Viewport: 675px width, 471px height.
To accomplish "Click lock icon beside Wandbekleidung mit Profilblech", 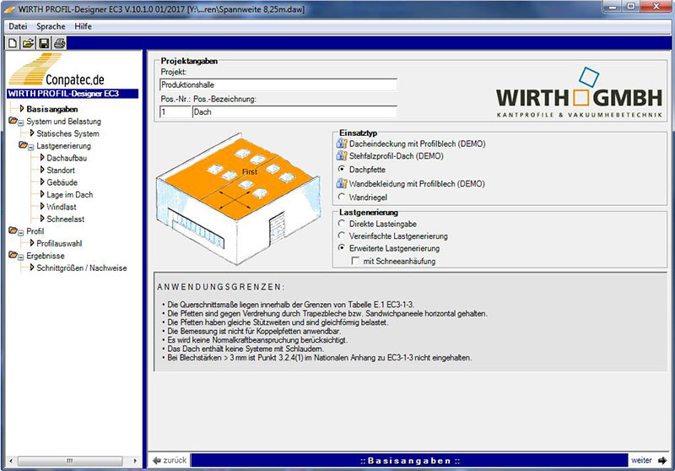I will [x=342, y=183].
